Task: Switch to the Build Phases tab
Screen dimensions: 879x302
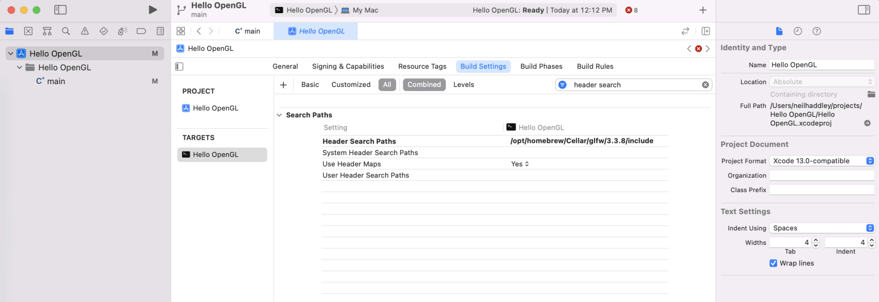Action: coord(541,66)
